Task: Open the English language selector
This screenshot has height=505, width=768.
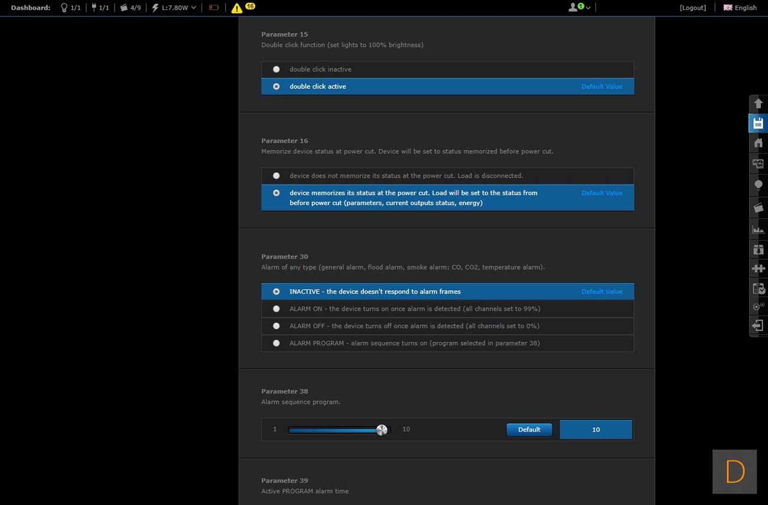Action: 740,8
